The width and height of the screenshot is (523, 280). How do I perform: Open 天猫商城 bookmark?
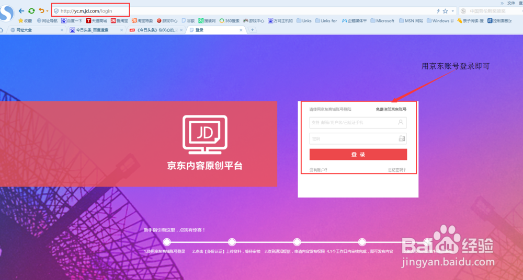pyautogui.click(x=97, y=21)
